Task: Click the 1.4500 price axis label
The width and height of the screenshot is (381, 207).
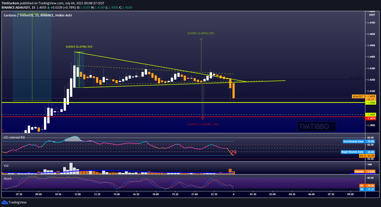Action: 371,45
